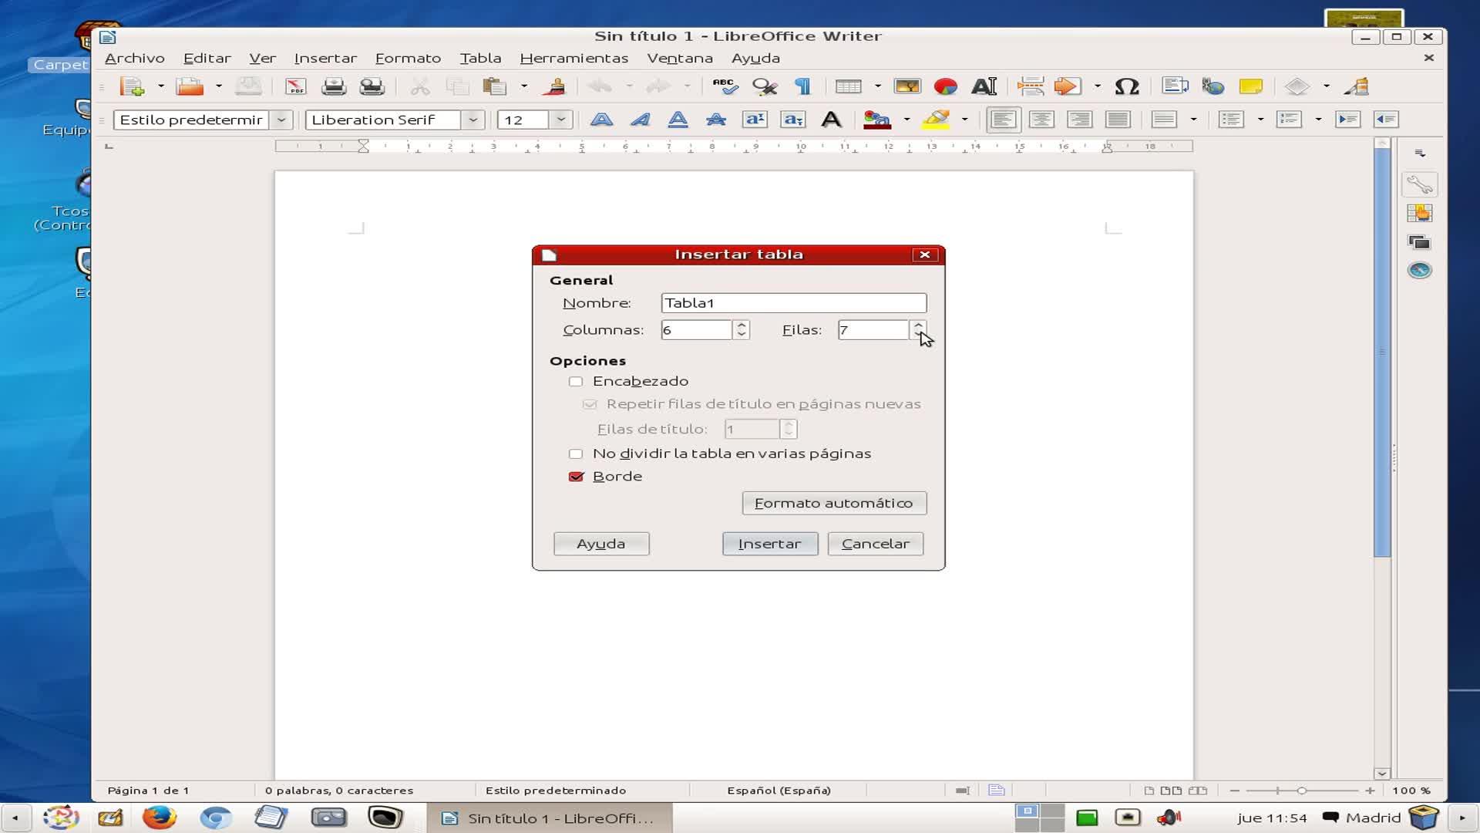Click the Center alignment toolbar icon
1480x833 pixels.
coord(1041,120)
